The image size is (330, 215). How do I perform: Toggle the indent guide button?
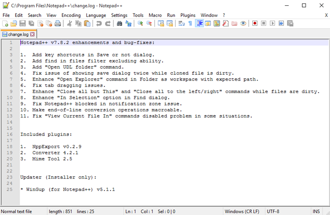click(200, 24)
